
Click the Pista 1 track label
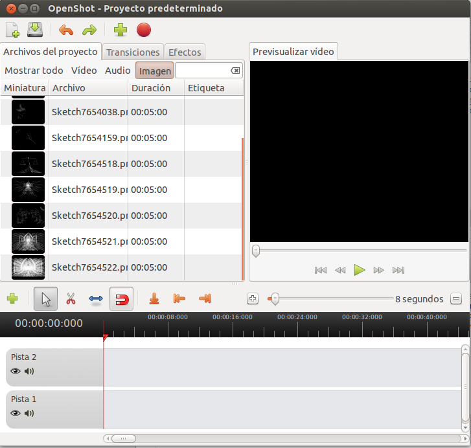point(23,399)
